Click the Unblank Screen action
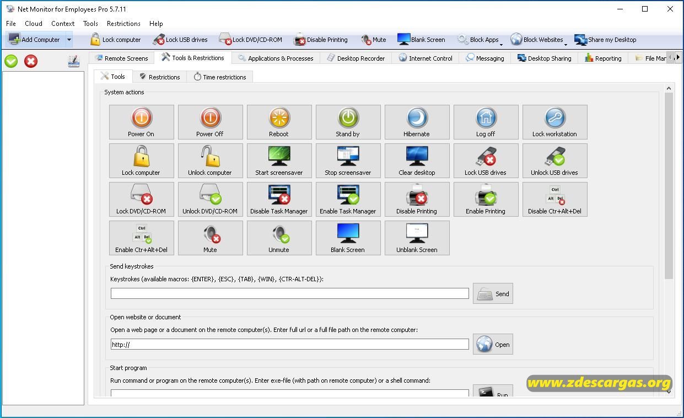The image size is (684, 418). 417,238
